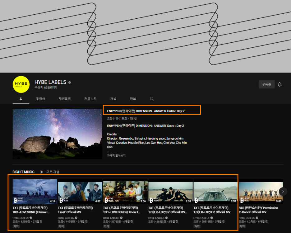
Task: Click TXT title above 조회수 626만회
Action: pos(31,210)
